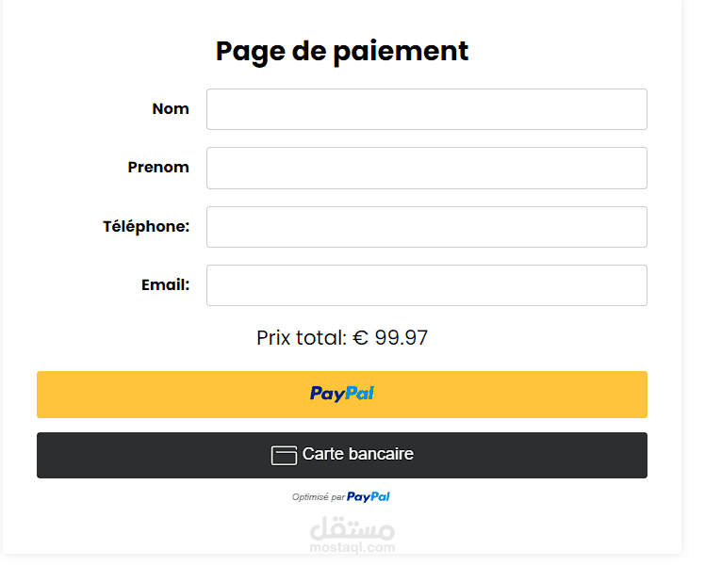Image resolution: width=705 pixels, height=566 pixels.
Task: Open the mostaql.com watermark link
Action: pyautogui.click(x=352, y=547)
